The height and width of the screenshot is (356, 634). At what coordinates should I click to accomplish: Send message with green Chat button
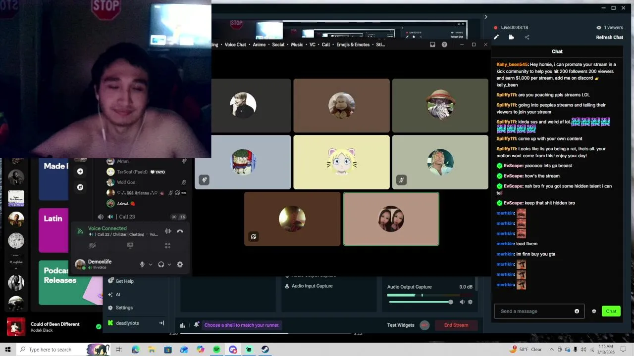(611, 311)
